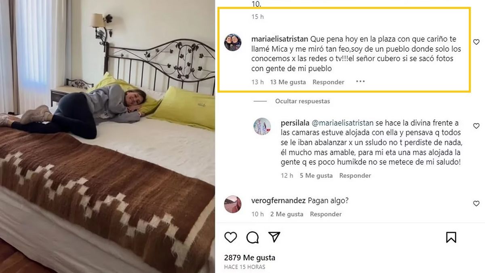Open the comment bubble icon
This screenshot has width=485, height=273.
click(253, 237)
